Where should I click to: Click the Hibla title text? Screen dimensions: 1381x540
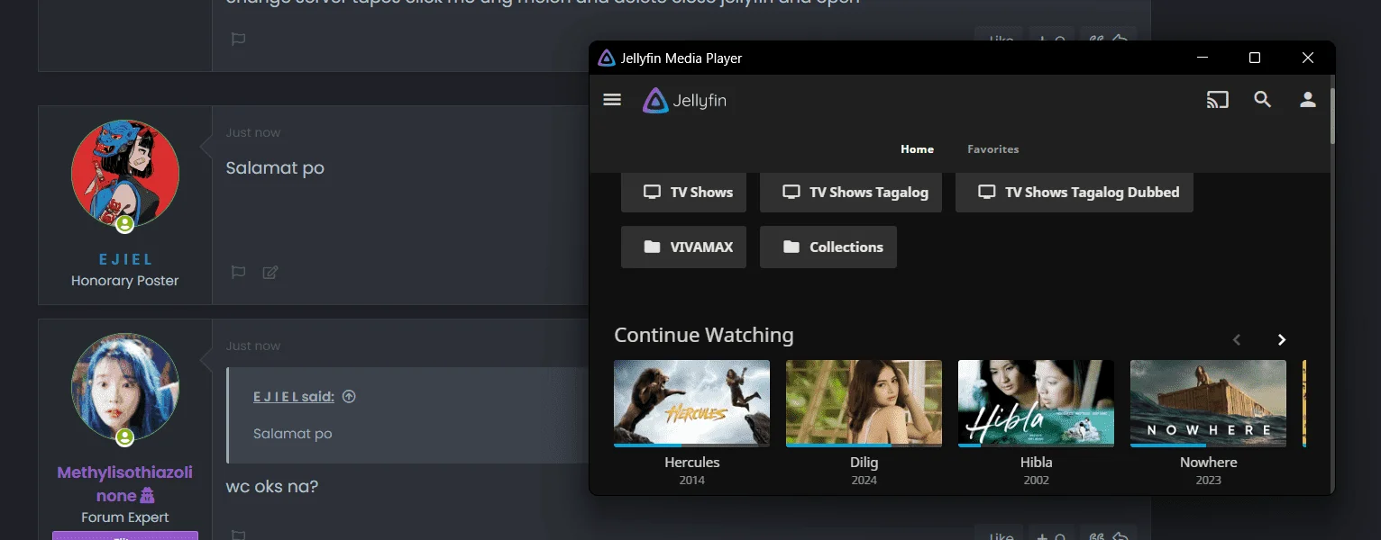click(1036, 463)
